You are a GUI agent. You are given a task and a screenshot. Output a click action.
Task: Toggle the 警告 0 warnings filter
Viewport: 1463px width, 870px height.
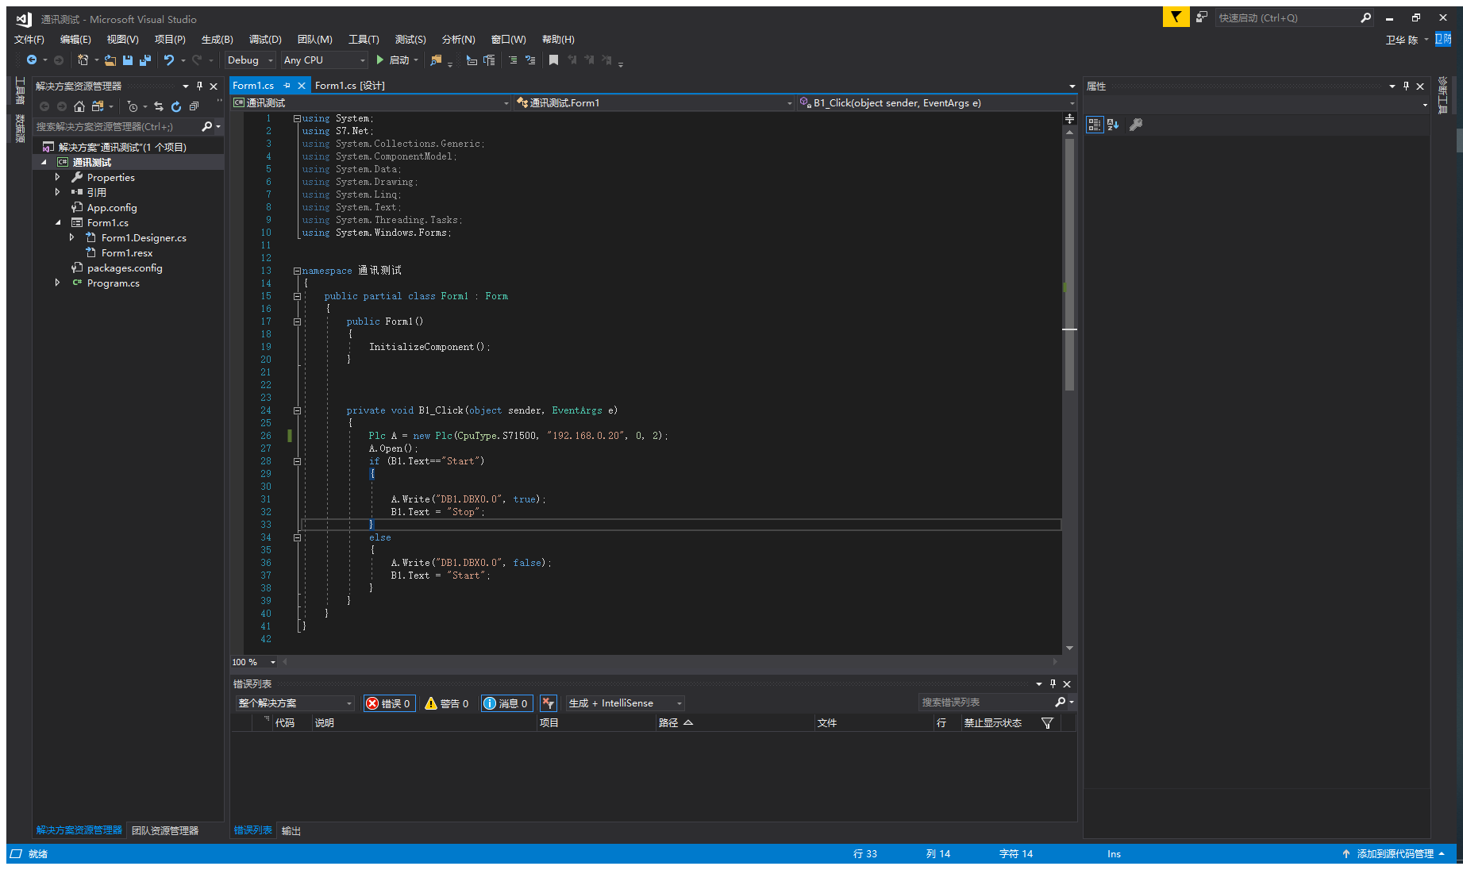tap(447, 703)
